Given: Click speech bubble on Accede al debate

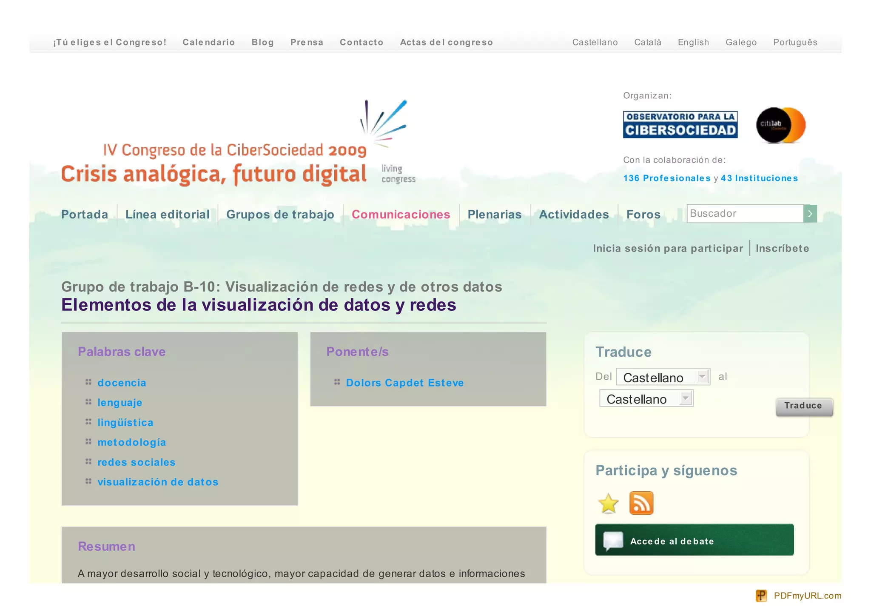Looking at the screenshot, I should click(613, 541).
